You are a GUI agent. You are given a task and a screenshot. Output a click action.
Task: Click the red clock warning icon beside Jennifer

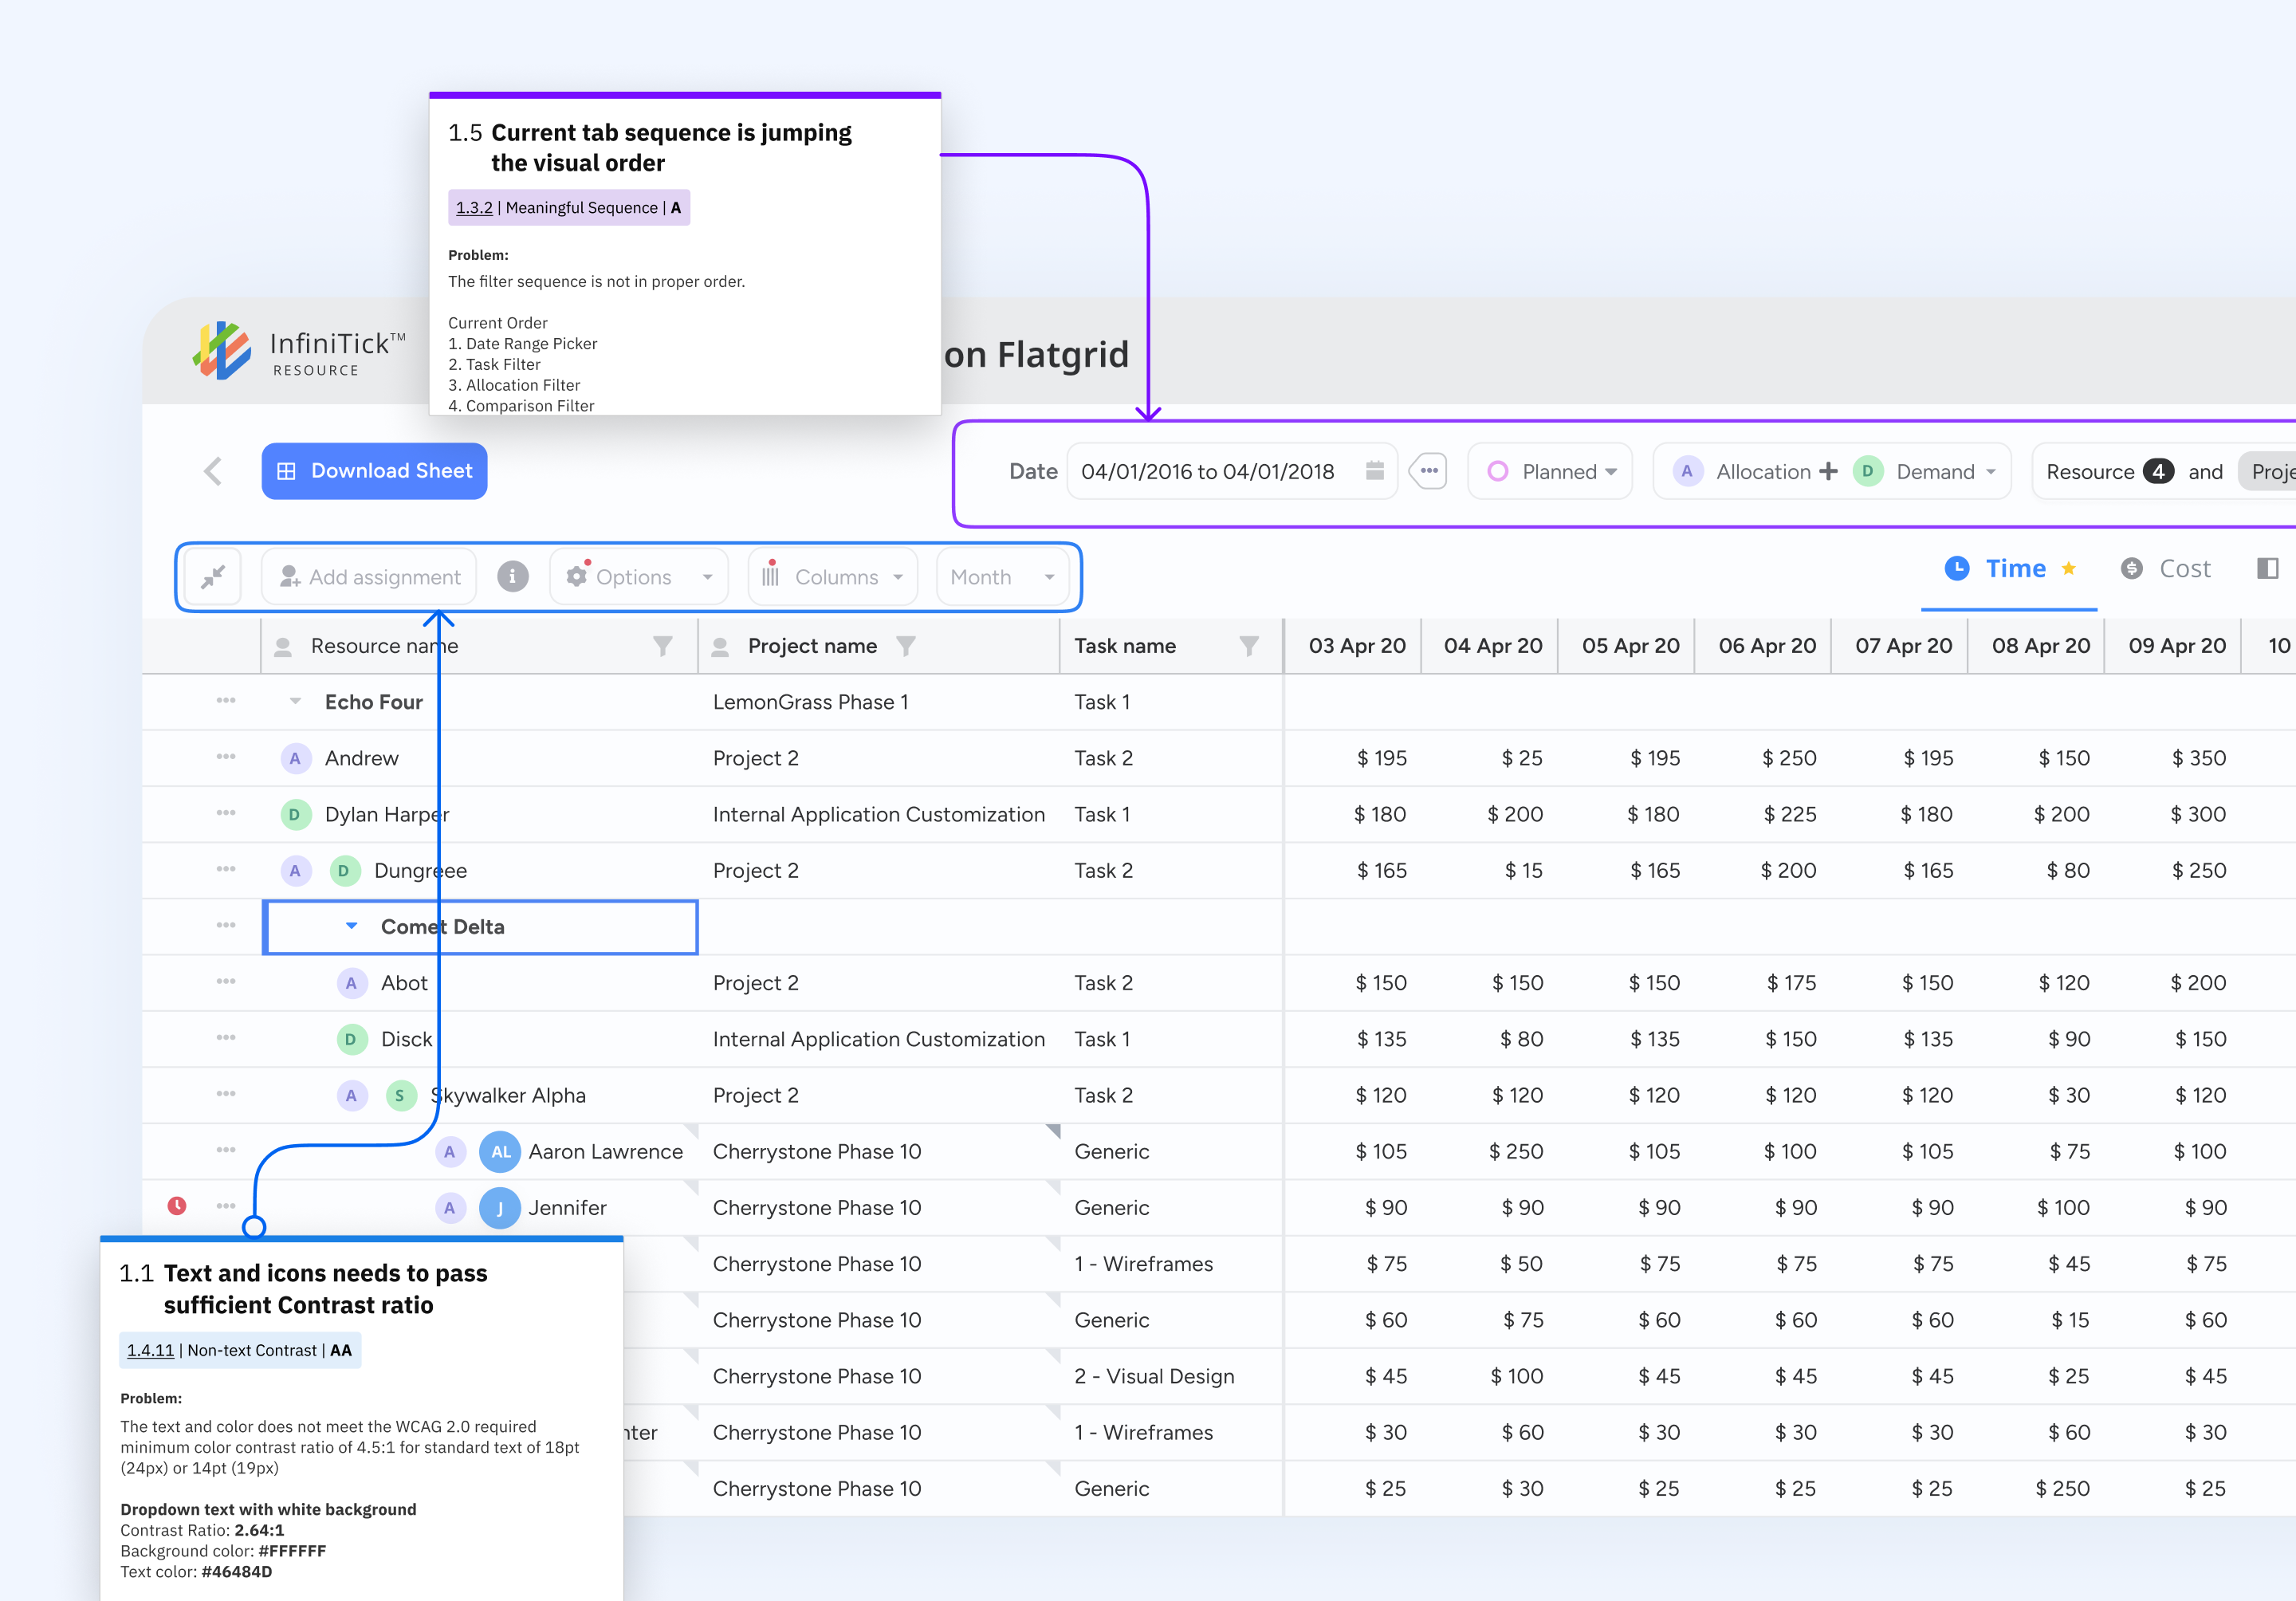(177, 1206)
